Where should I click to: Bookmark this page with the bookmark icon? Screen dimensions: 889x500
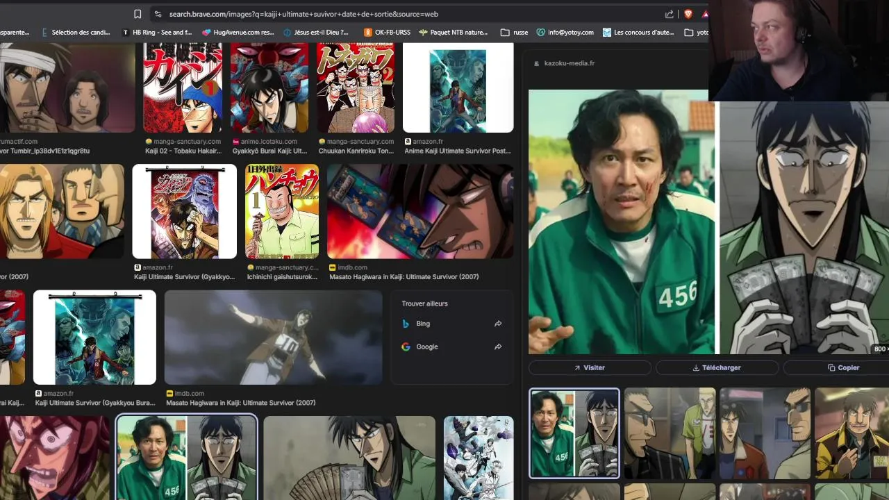point(138,14)
